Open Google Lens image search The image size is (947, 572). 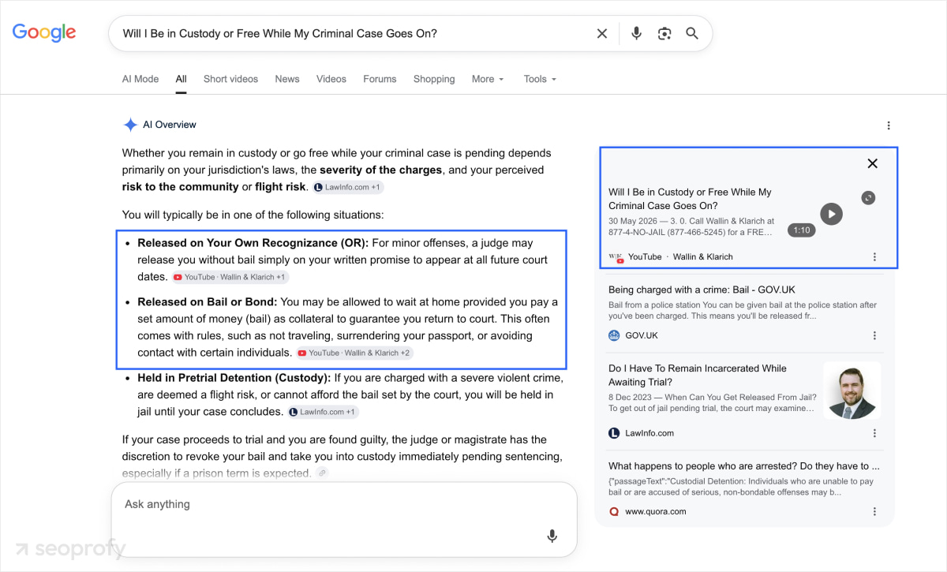664,33
